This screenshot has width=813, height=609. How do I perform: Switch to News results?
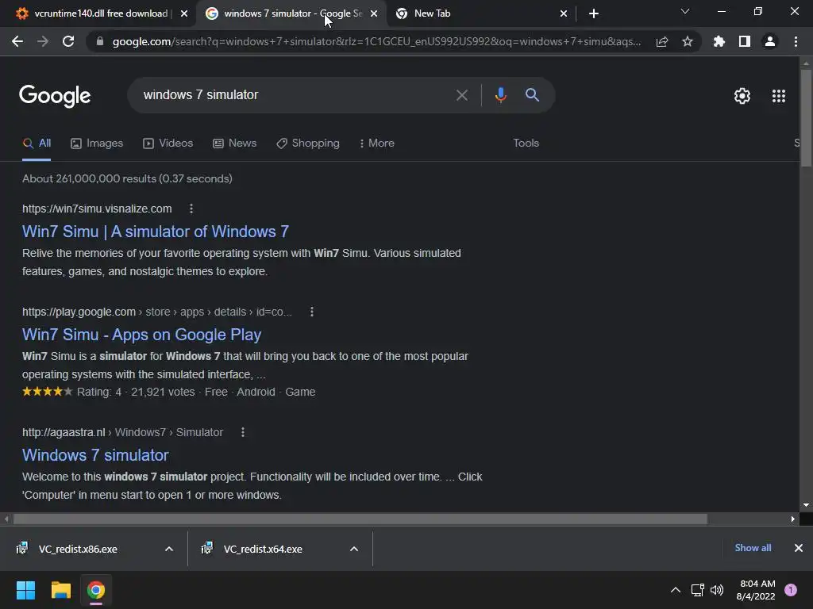point(235,143)
